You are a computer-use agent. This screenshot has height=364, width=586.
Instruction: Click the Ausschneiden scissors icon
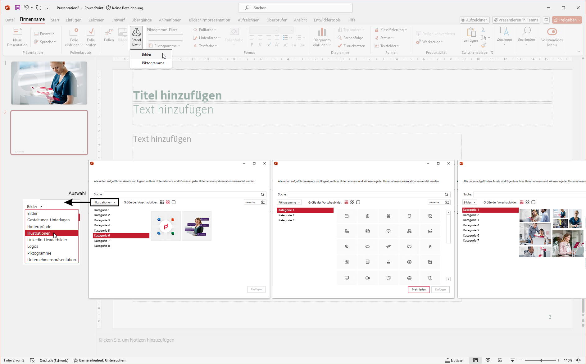tap(483, 29)
